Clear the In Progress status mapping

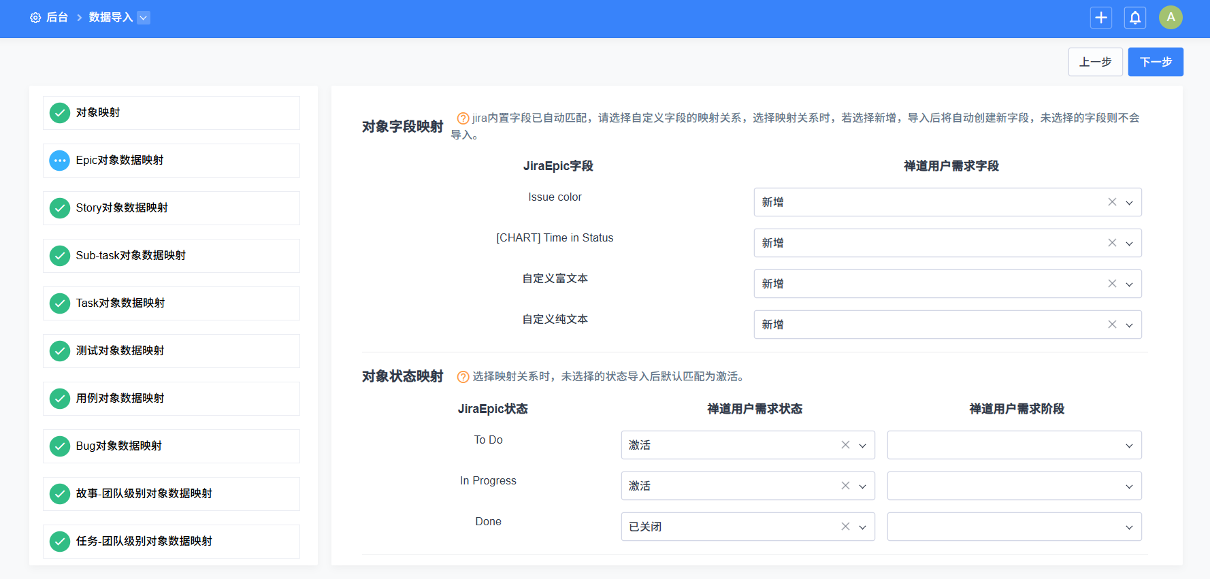click(845, 486)
